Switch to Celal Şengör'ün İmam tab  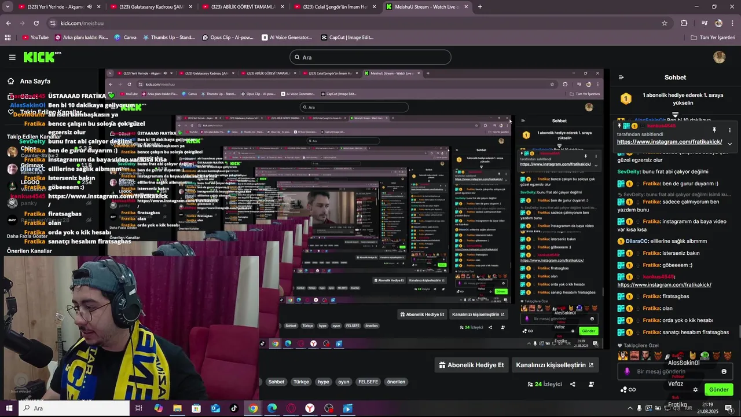[x=336, y=6]
